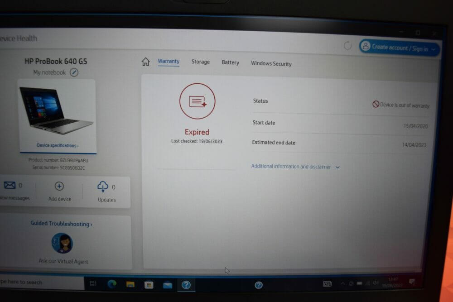Click the Device Health window title
The height and width of the screenshot is (302, 453).
(x=19, y=38)
